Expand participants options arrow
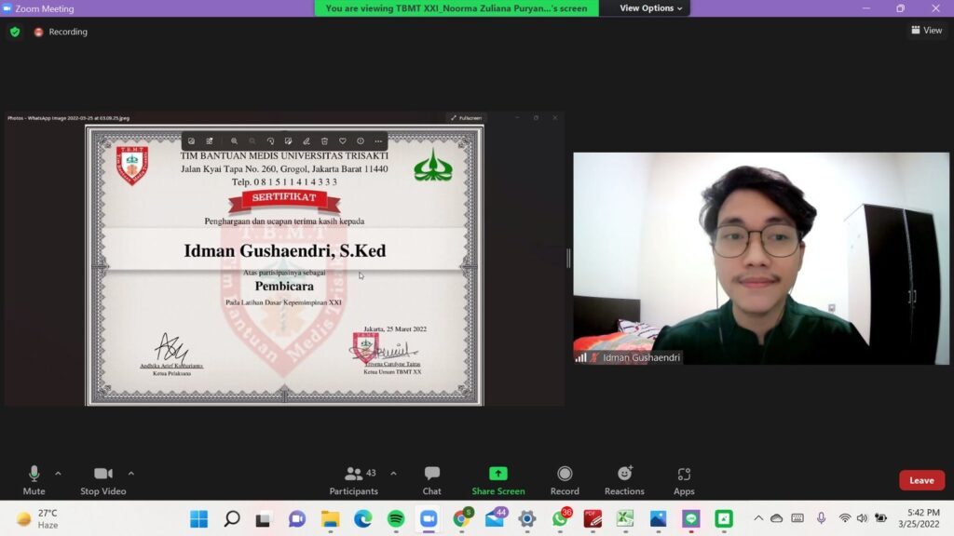The width and height of the screenshot is (954, 536). pos(394,474)
